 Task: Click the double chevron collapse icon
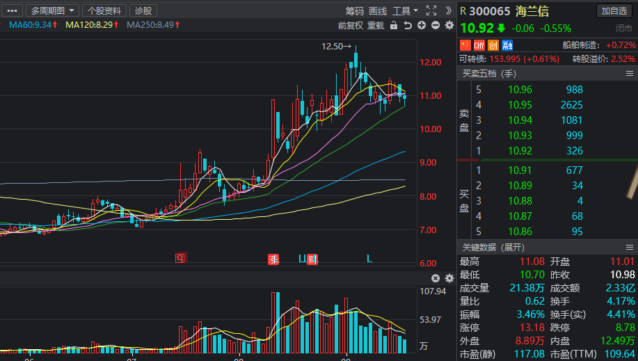pyautogui.click(x=448, y=10)
